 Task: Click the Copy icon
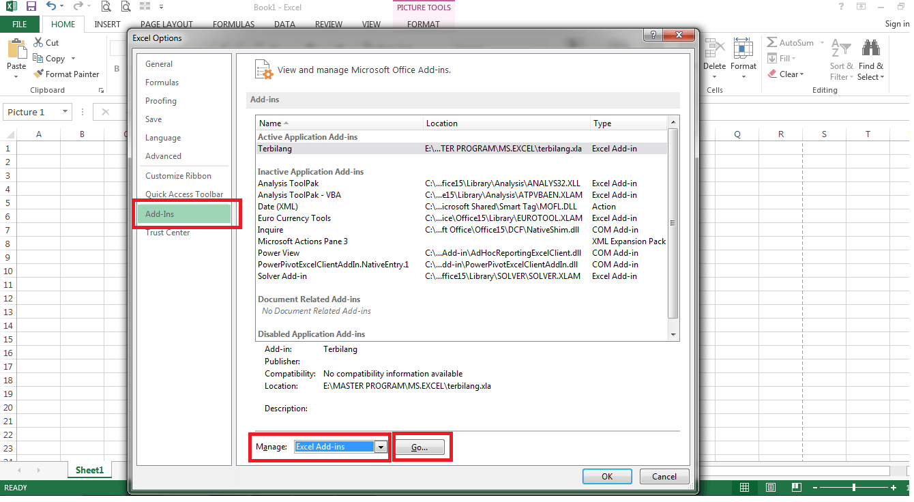[x=38, y=59]
